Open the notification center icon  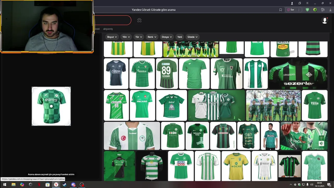point(329,185)
